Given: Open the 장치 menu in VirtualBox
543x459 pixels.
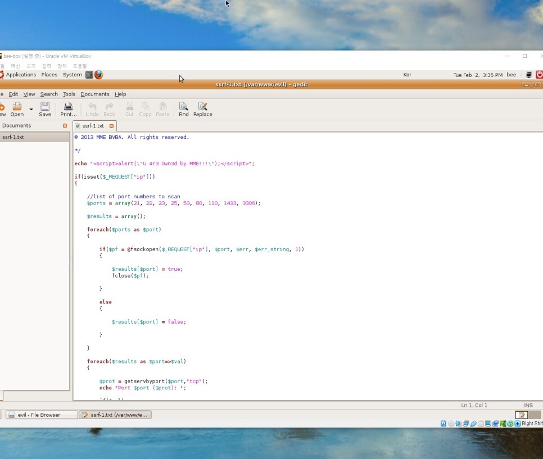Looking at the screenshot, I should pyautogui.click(x=62, y=66).
